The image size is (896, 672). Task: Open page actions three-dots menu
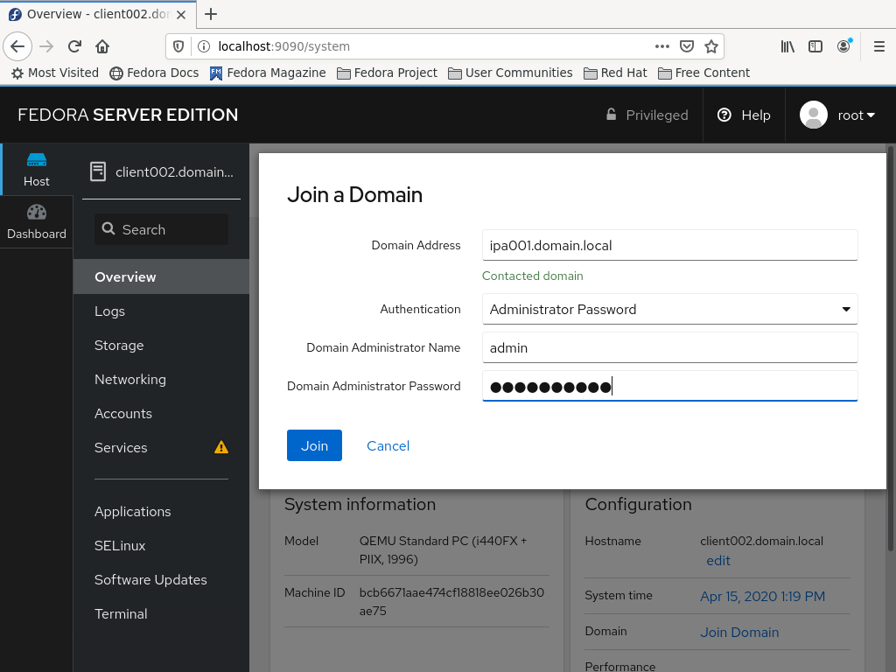(661, 46)
